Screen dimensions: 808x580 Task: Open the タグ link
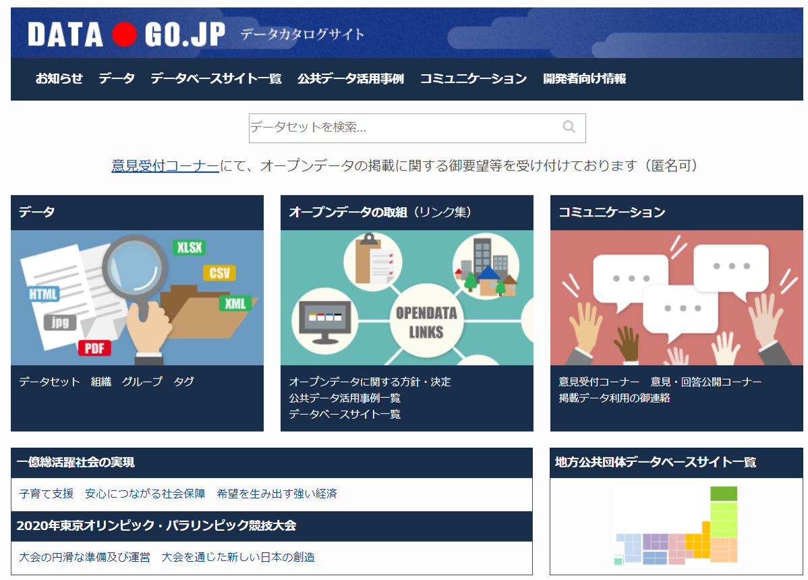point(183,382)
